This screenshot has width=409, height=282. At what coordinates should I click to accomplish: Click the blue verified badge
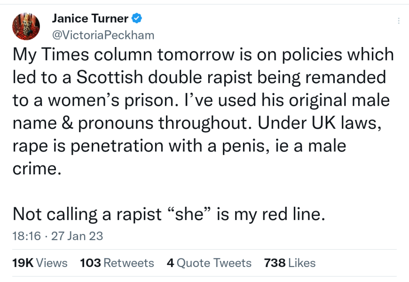137,19
